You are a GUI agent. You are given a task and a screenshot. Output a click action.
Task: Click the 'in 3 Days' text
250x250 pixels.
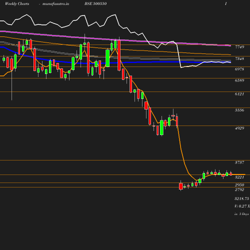(x=241, y=214)
